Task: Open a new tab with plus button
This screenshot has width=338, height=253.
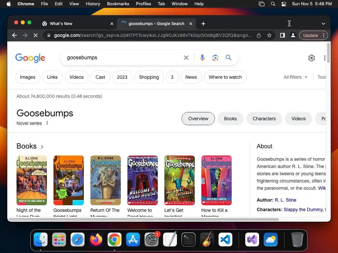Action: (x=203, y=24)
